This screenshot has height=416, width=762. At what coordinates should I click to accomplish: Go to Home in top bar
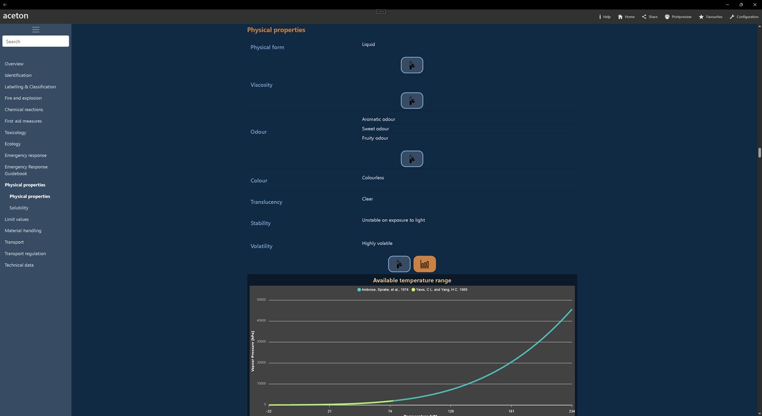point(626,17)
